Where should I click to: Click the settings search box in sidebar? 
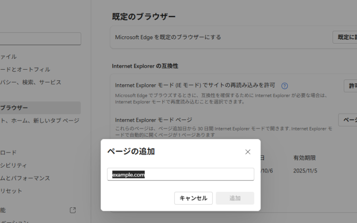[39, 39]
